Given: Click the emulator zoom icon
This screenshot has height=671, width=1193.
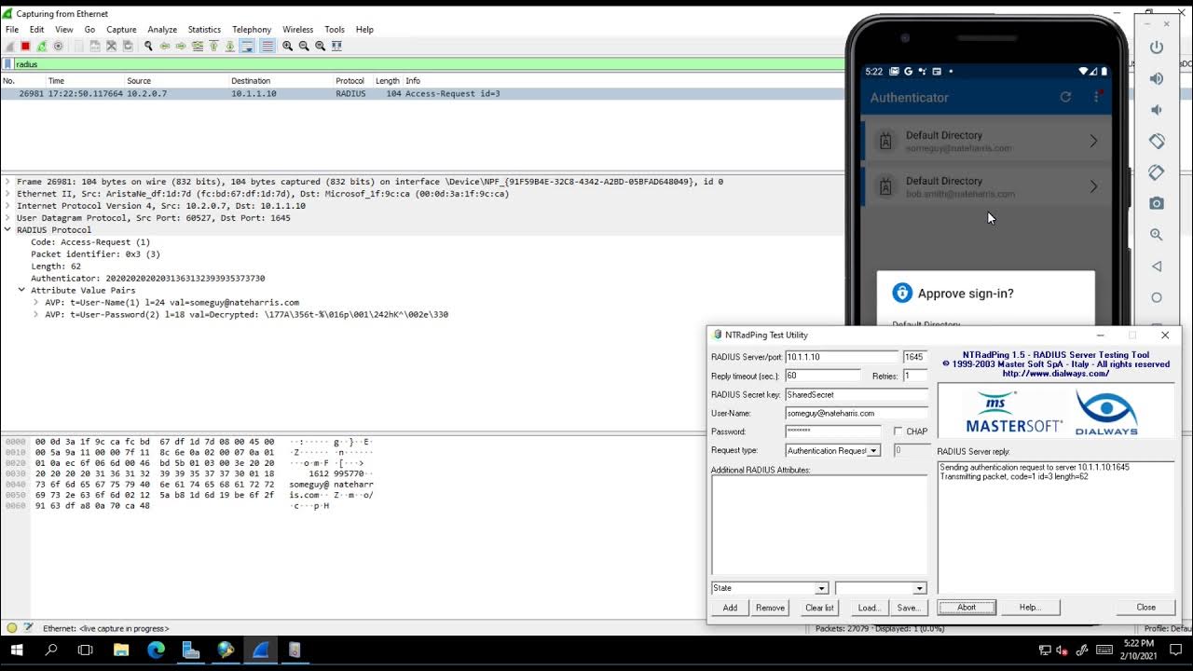Looking at the screenshot, I should point(1157,235).
